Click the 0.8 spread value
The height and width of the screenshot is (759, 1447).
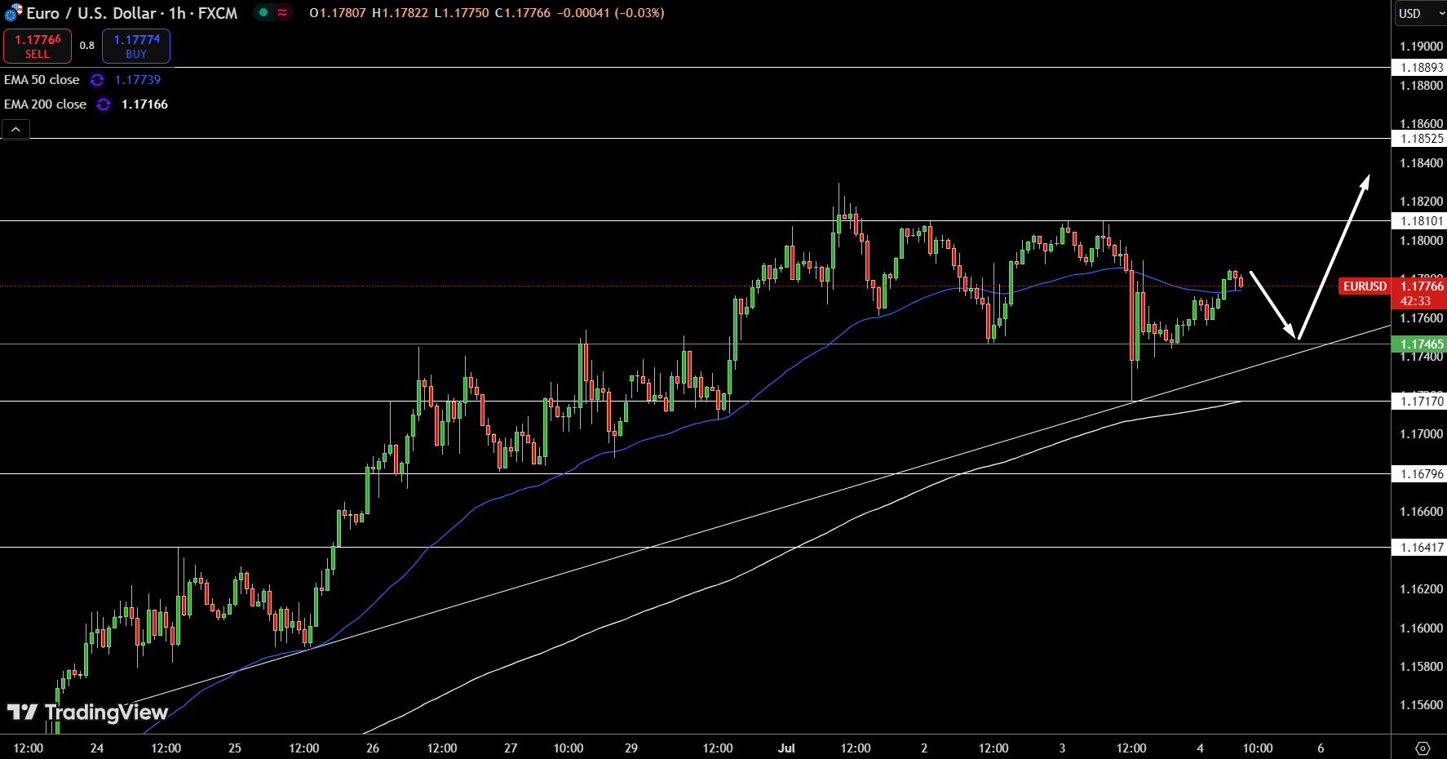tap(87, 46)
